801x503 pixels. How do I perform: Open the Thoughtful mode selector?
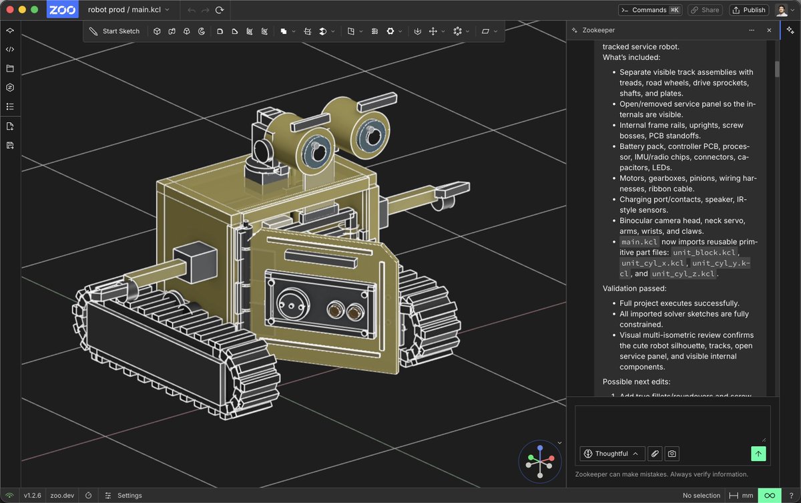coord(612,454)
